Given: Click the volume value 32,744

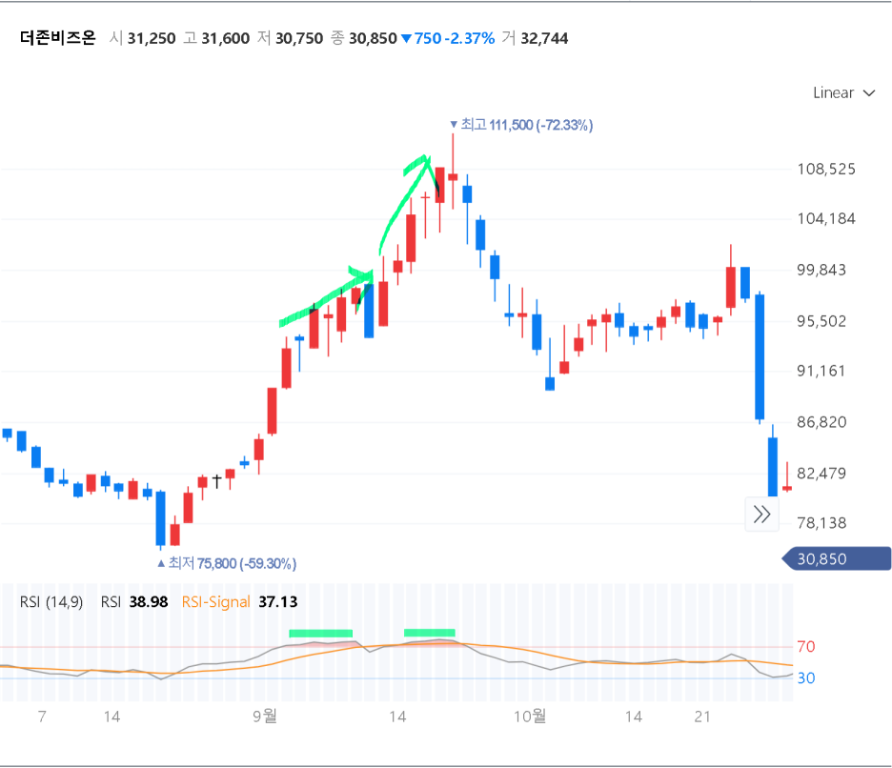Looking at the screenshot, I should (544, 39).
